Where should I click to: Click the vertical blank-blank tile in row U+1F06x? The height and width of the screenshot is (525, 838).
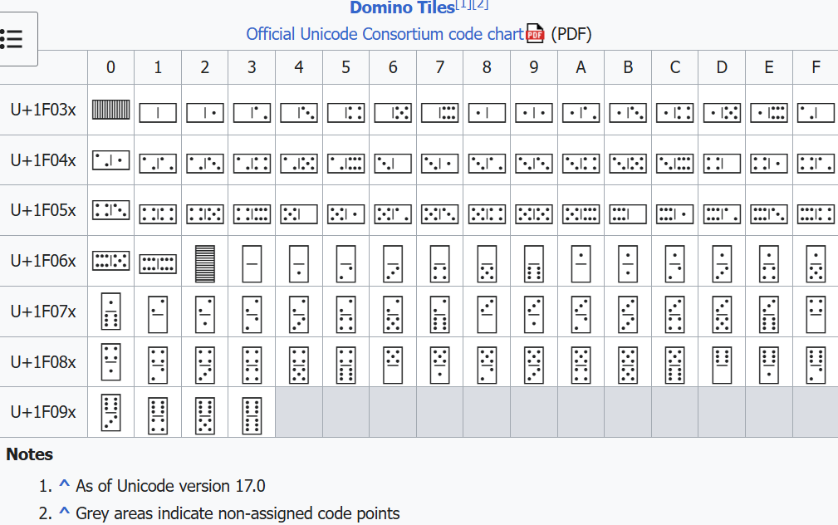click(252, 262)
